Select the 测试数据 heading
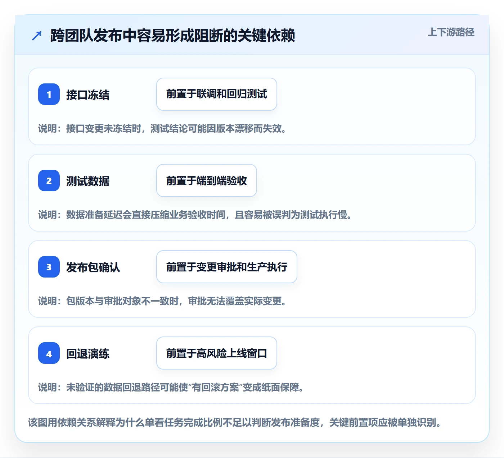 click(x=88, y=181)
